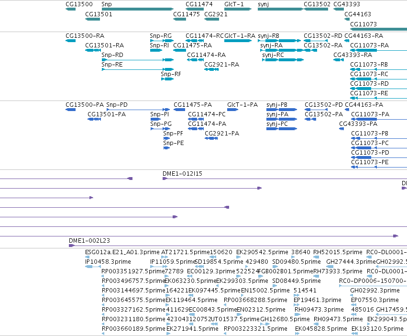
Task: Select transcript Snp-RF
Action: (167, 79)
